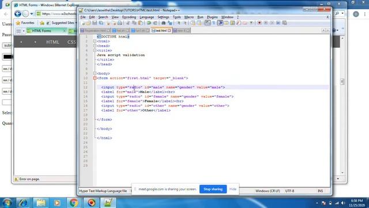Click Save Recorded Macro icon
Viewport: 369px width, 208px height.
click(x=284, y=23)
